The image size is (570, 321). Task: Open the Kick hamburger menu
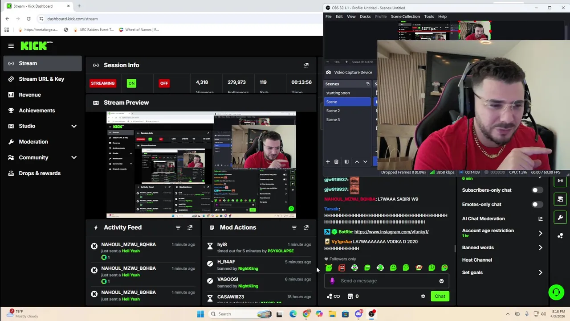[x=11, y=45]
